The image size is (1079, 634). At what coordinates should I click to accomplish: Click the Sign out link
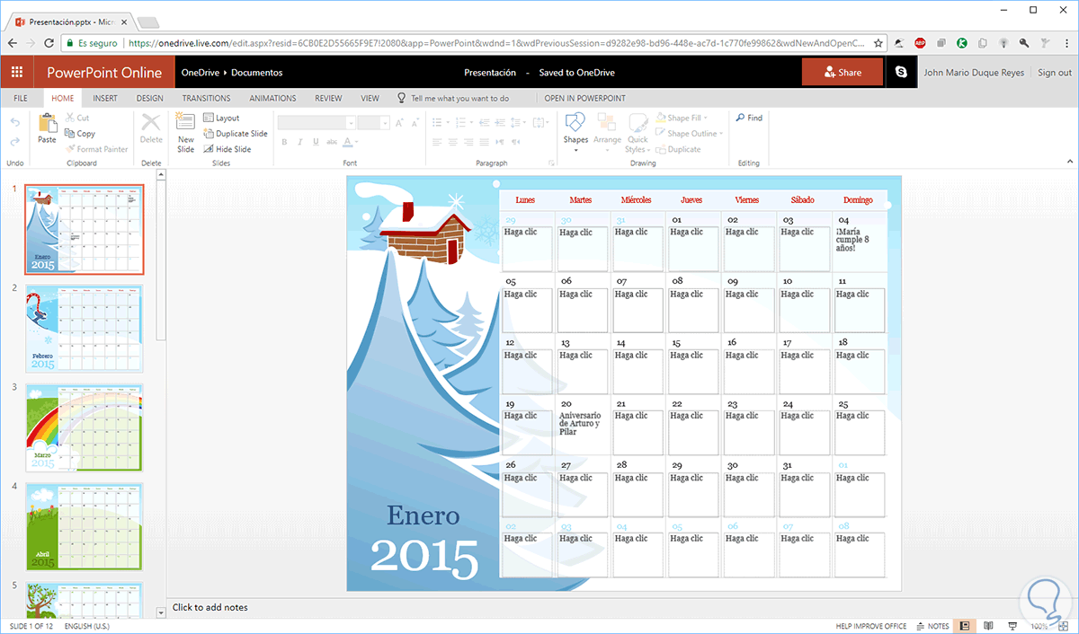pyautogui.click(x=1055, y=73)
